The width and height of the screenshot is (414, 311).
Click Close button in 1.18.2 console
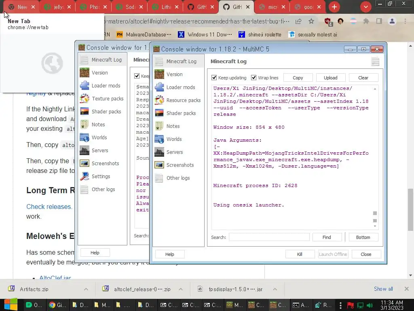click(x=366, y=254)
